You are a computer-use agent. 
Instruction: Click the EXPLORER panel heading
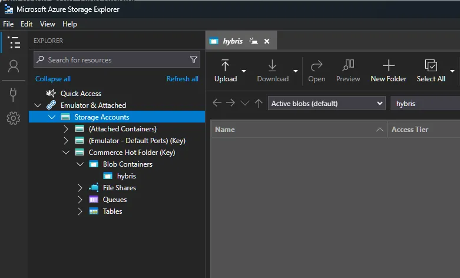coord(48,41)
